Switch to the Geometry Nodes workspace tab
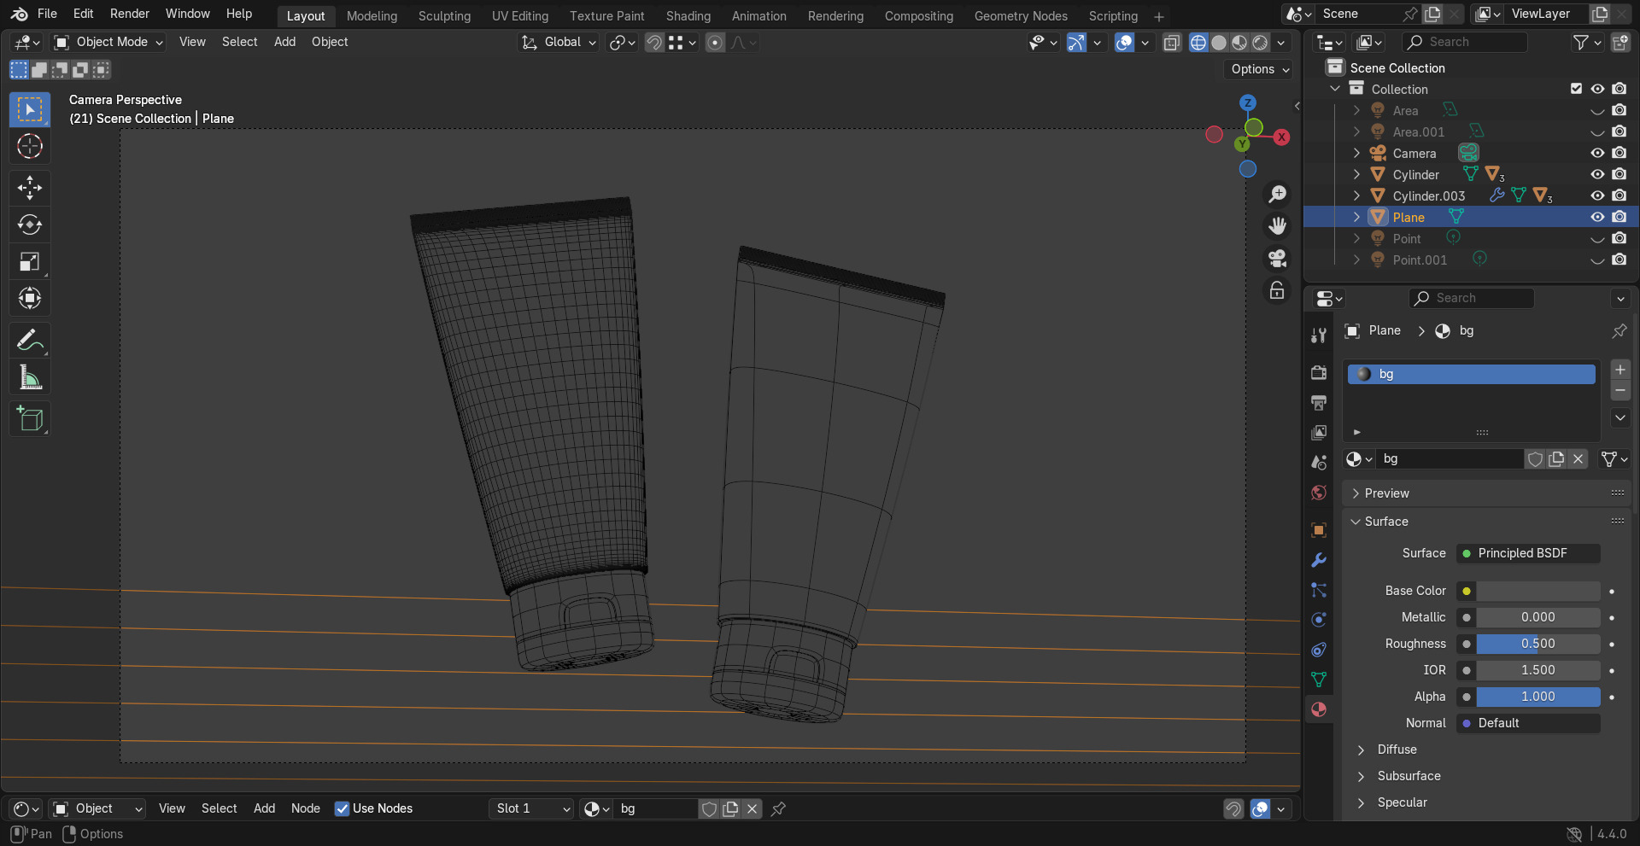1640x846 pixels. click(x=1021, y=16)
